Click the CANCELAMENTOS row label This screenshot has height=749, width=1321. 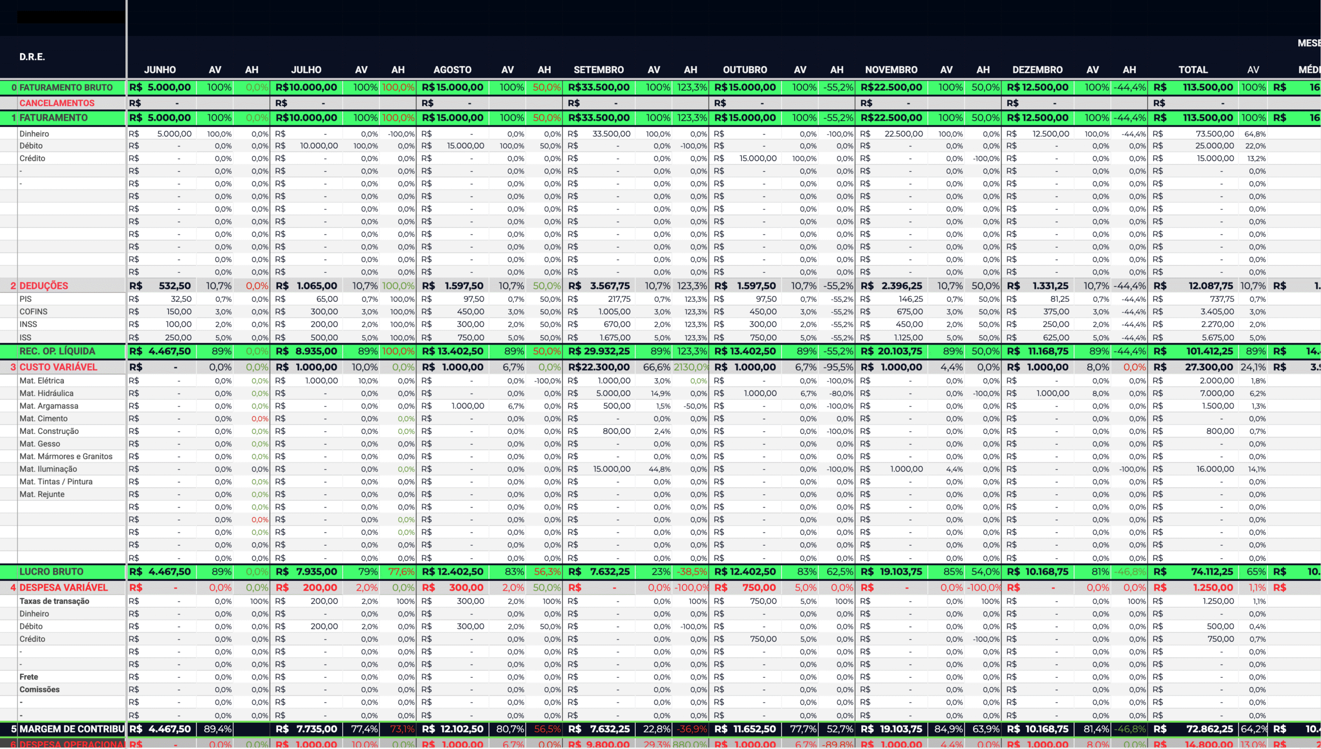pos(57,103)
